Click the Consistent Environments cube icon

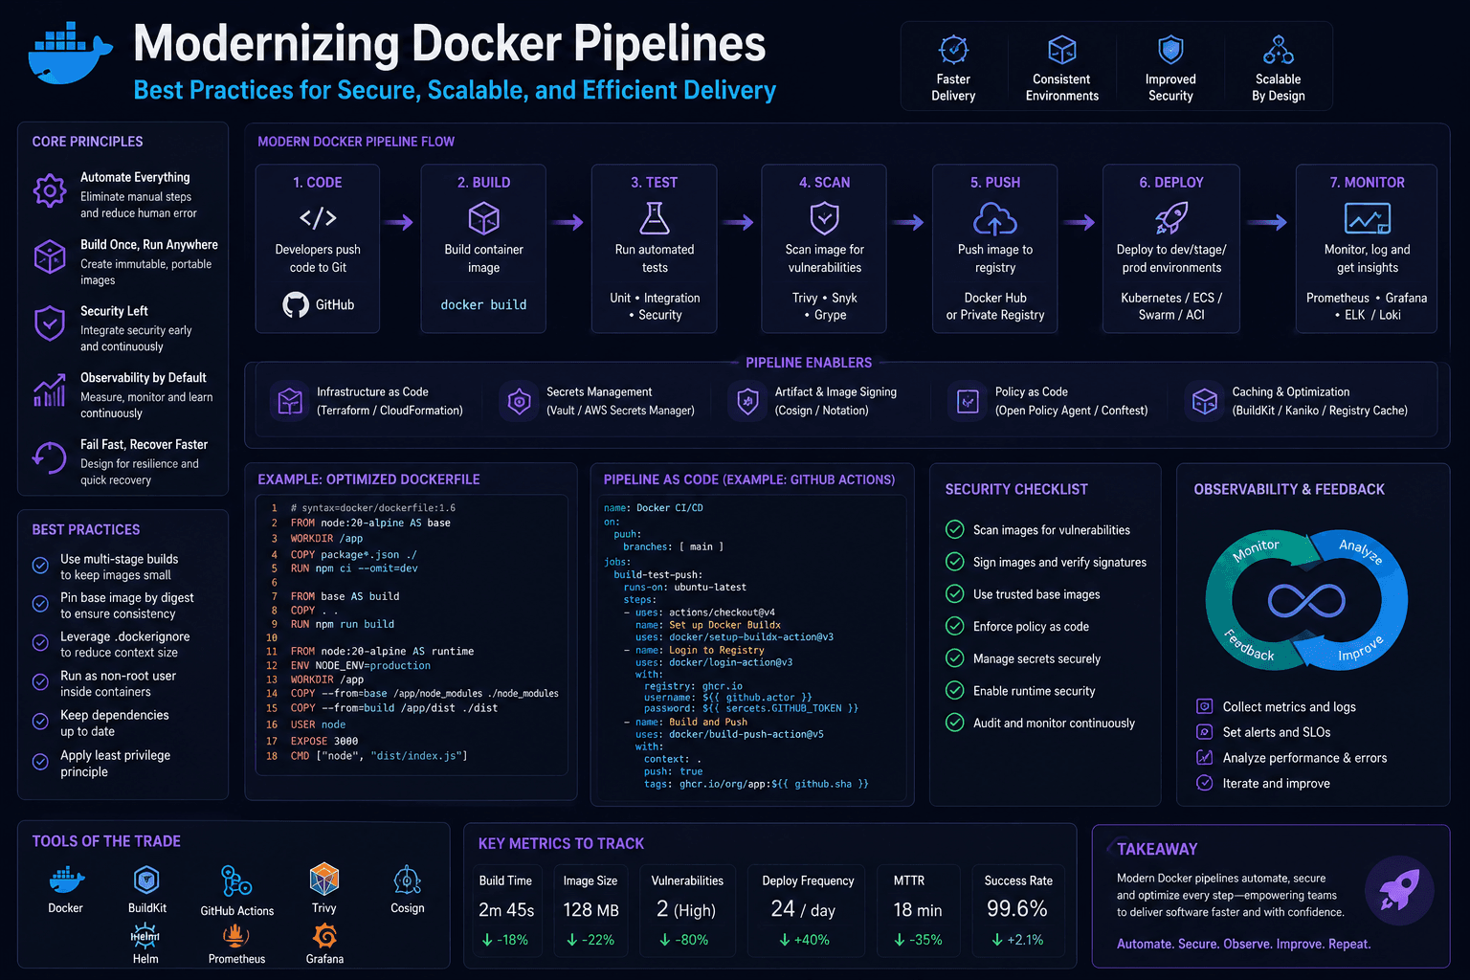1062,49
